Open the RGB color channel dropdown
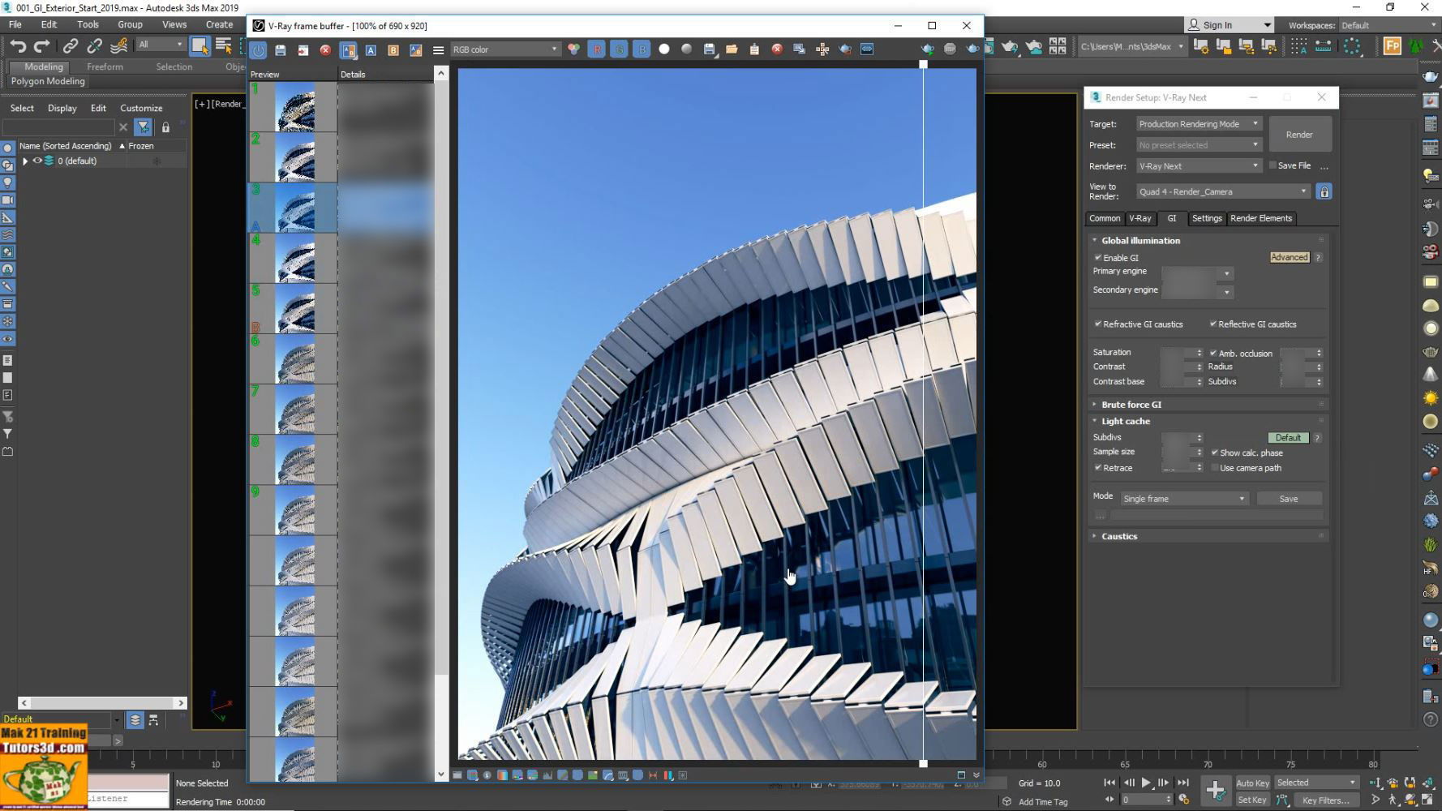The width and height of the screenshot is (1442, 811). (505, 49)
